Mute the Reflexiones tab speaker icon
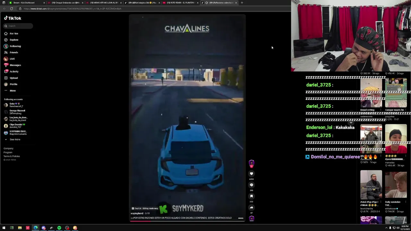Viewport: 411px width, 231px height. [x=206, y=3]
